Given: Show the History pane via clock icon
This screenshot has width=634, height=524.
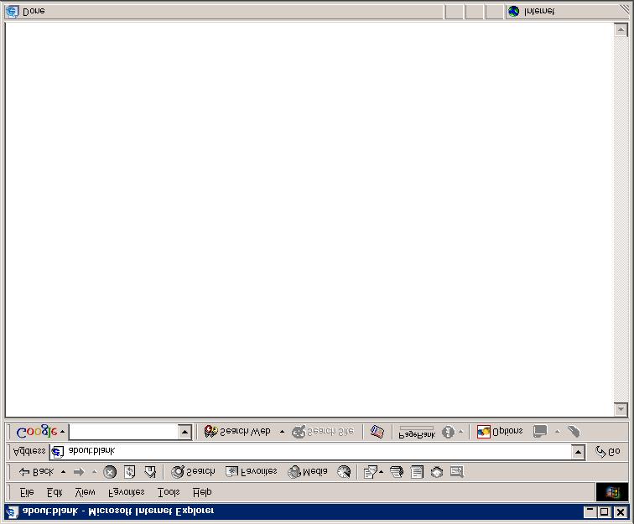Looking at the screenshot, I should (344, 472).
